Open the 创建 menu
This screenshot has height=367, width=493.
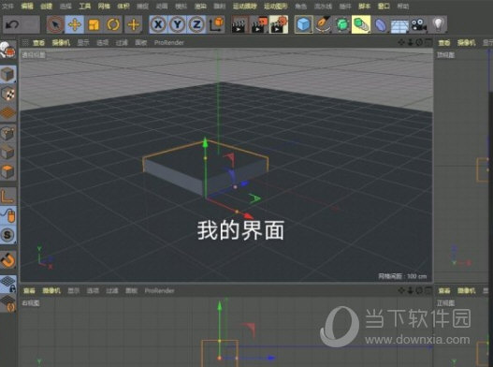[46, 6]
